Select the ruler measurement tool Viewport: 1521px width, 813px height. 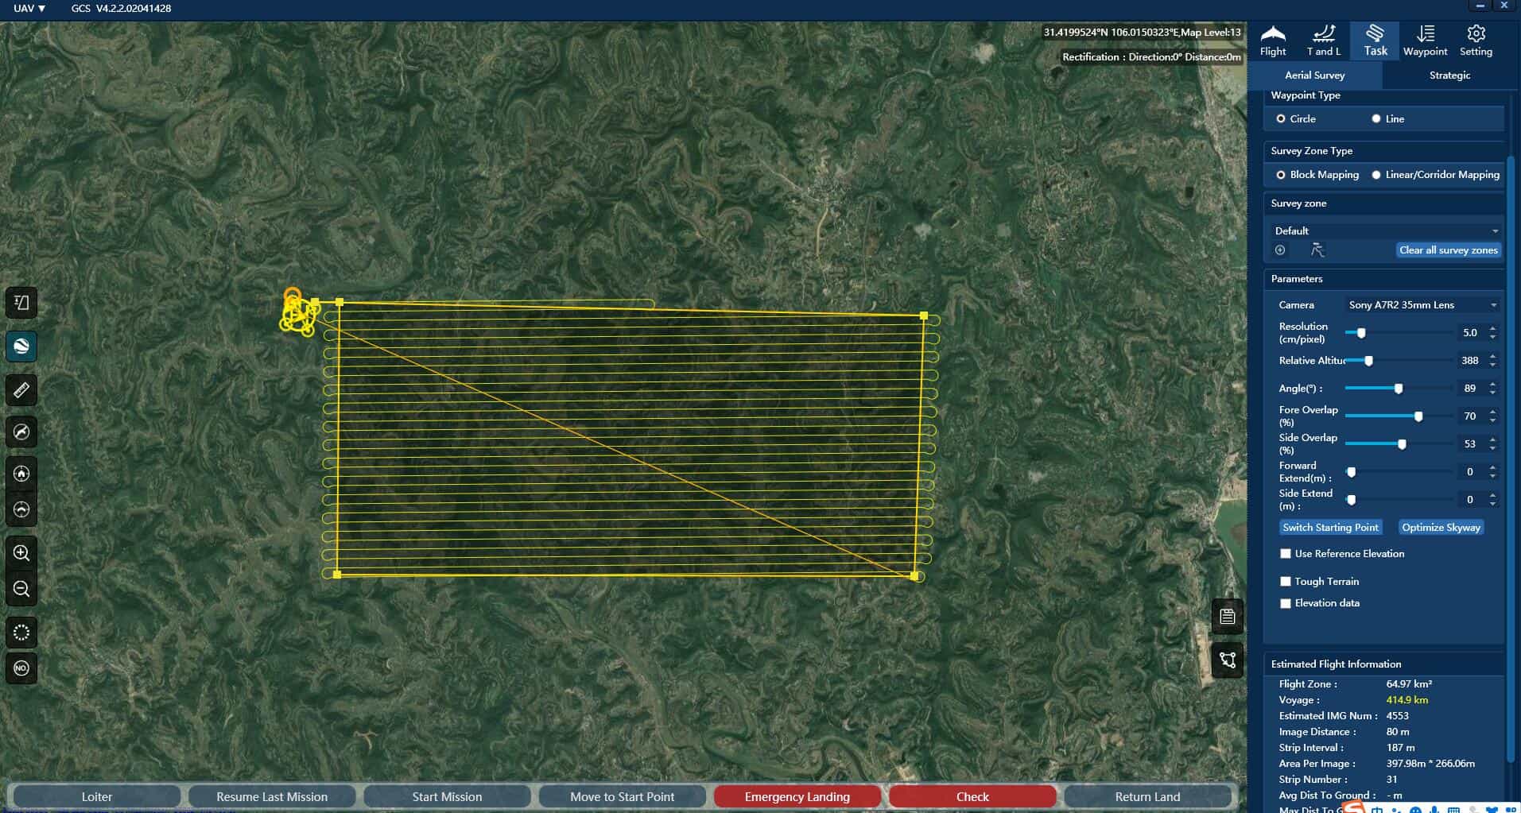click(21, 390)
